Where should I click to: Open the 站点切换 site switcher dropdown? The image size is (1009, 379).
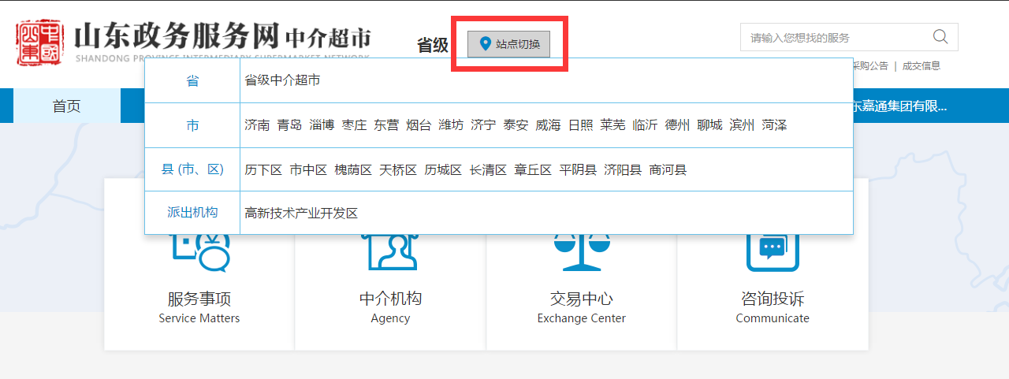tap(508, 44)
